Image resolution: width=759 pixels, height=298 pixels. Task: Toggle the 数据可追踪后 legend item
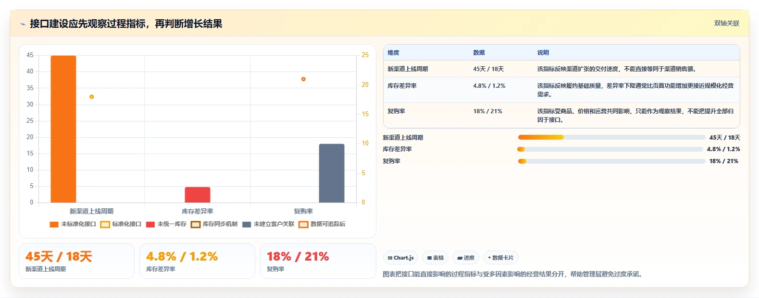(x=322, y=224)
